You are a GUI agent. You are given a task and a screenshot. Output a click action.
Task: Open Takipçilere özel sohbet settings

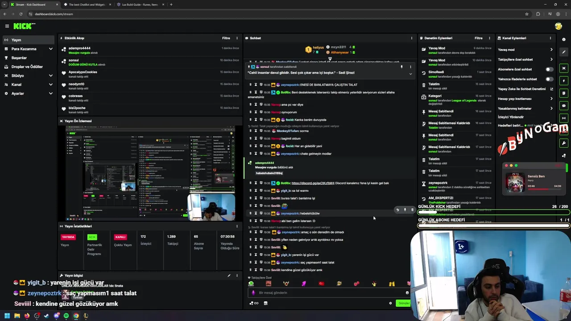coord(525,59)
